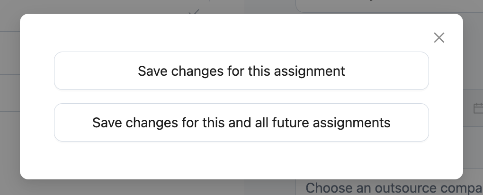Dismiss the dialog using the X icon
483x195 pixels.
[x=439, y=38]
